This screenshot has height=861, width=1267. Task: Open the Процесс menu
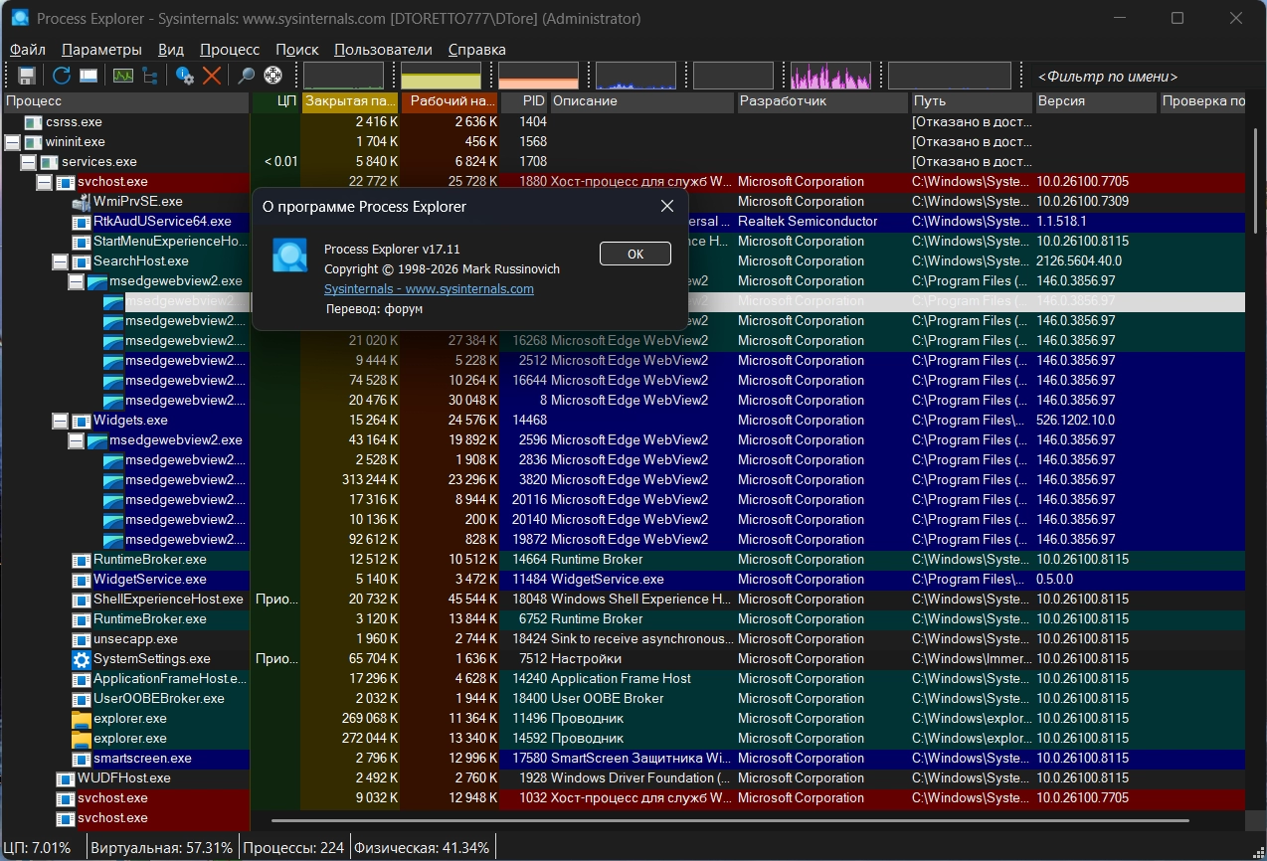tap(229, 50)
